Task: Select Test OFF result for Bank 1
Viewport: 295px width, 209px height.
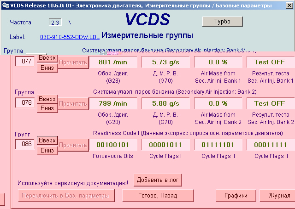Action: click(x=271, y=62)
